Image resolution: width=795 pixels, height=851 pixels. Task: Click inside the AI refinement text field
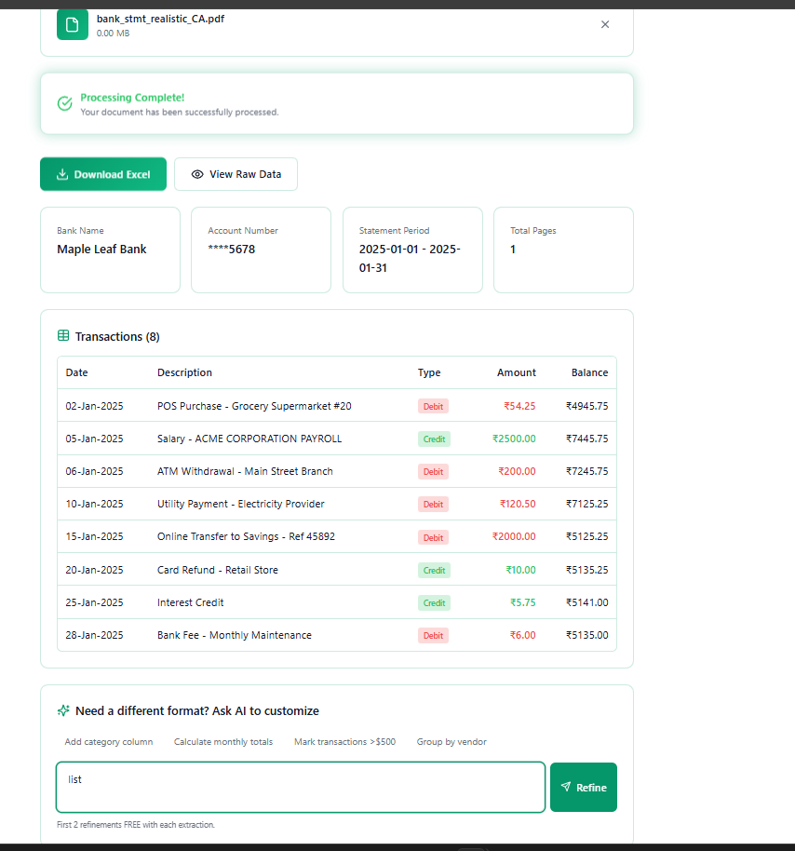[x=300, y=787]
